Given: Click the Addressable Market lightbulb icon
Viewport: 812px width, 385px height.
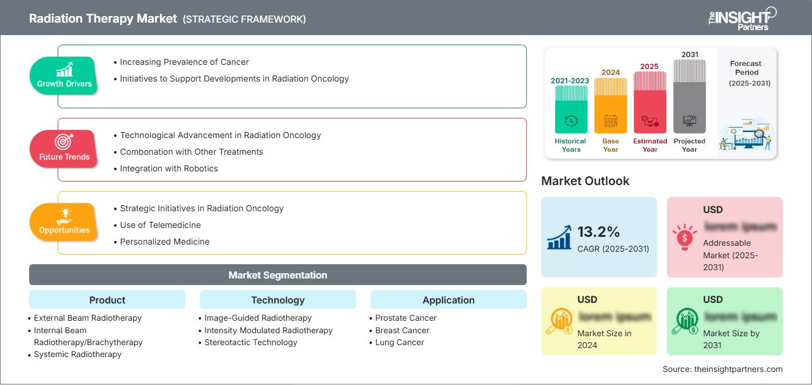Looking at the screenshot, I should point(684,237).
